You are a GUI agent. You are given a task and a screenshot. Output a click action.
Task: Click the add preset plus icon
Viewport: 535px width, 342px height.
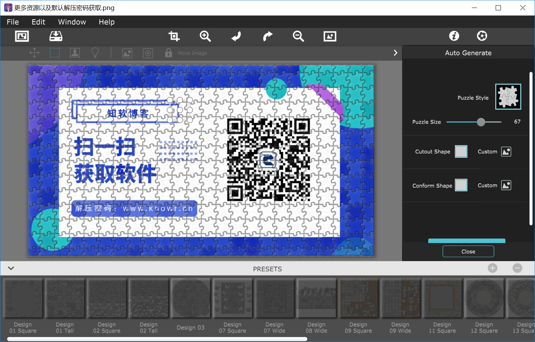493,268
